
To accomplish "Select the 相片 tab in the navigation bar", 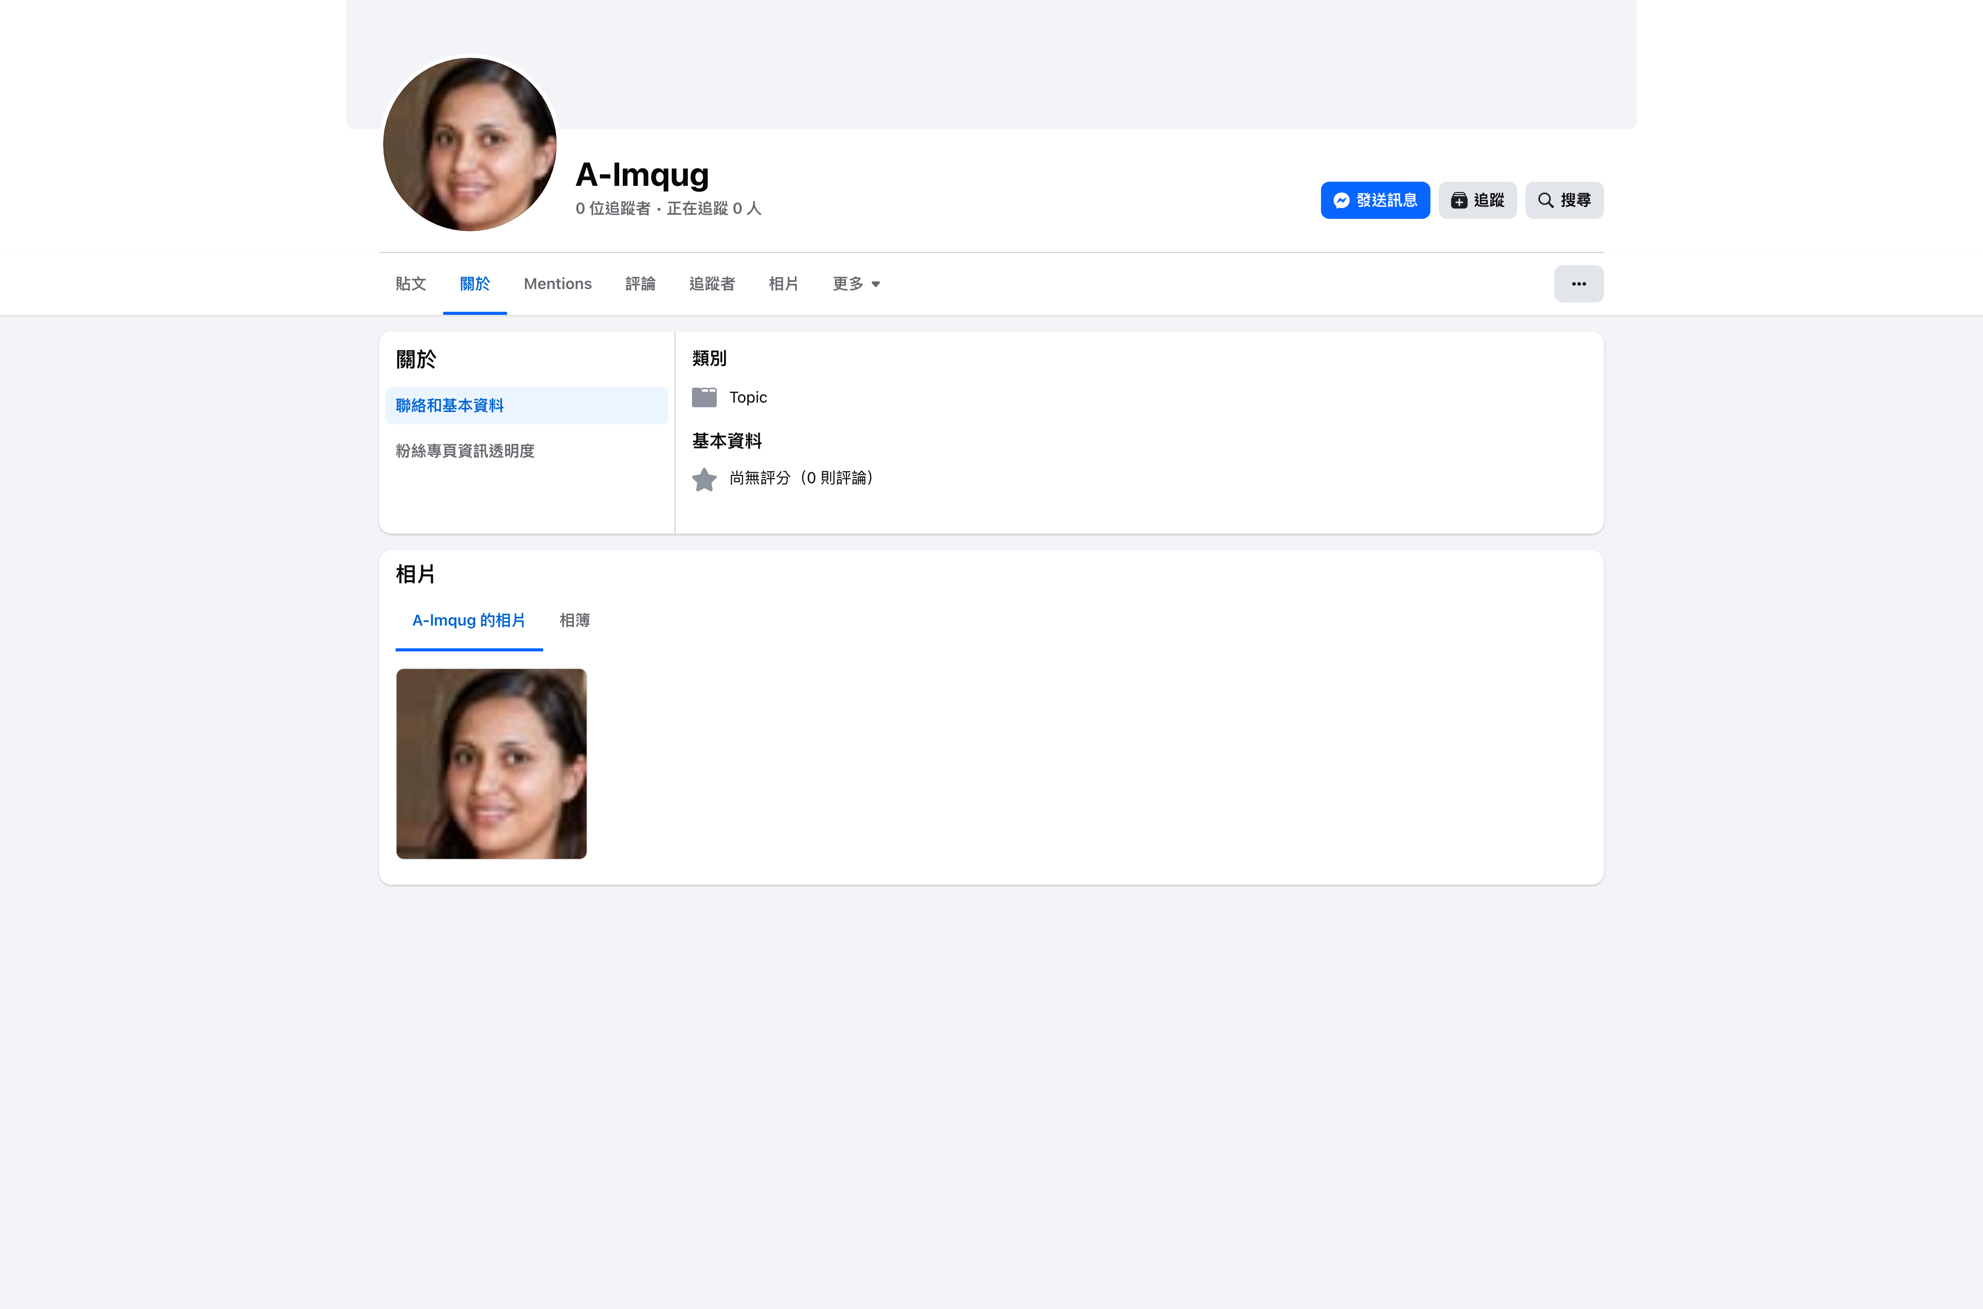I will [783, 284].
